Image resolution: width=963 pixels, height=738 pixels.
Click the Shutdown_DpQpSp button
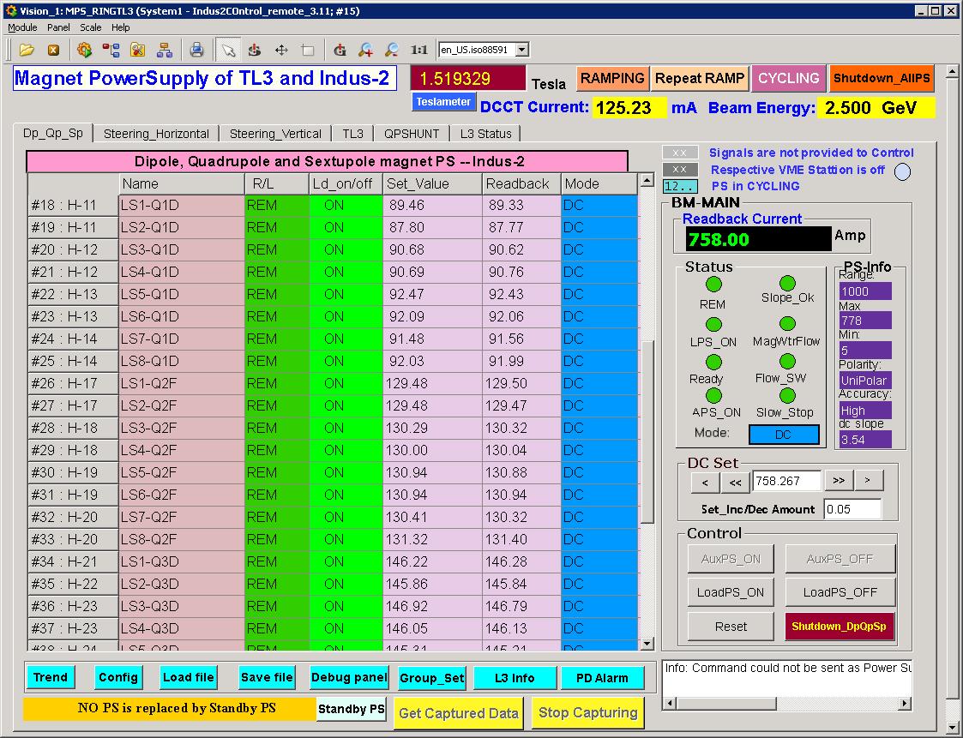click(x=839, y=627)
